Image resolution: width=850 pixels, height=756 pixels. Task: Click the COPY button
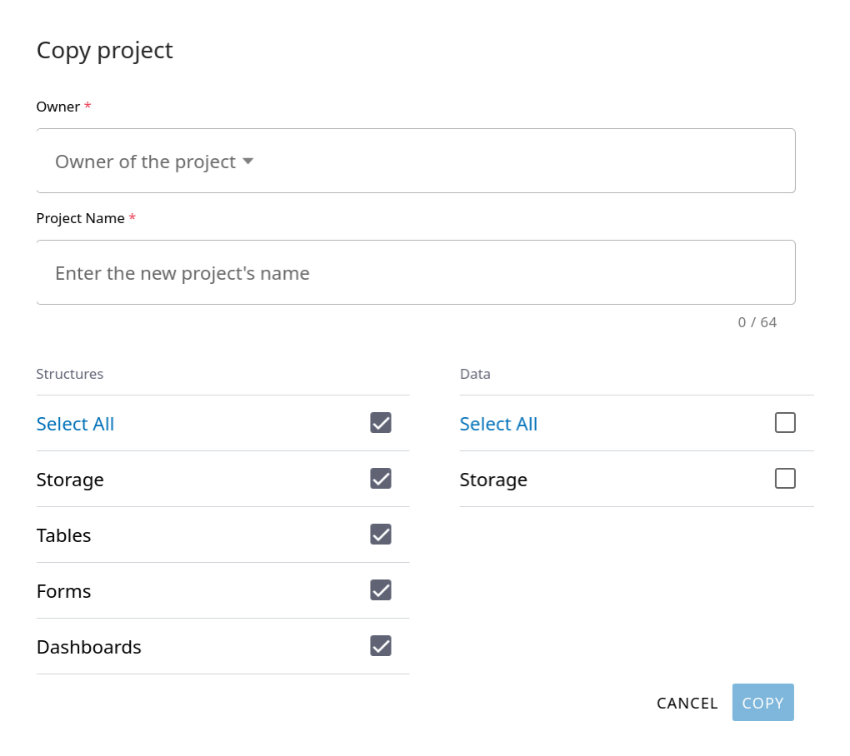click(x=762, y=703)
